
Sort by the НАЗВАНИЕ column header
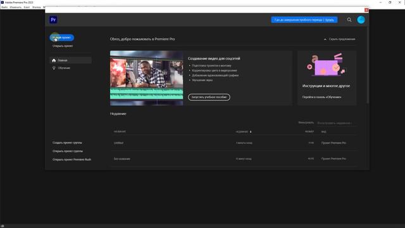pyautogui.click(x=120, y=132)
